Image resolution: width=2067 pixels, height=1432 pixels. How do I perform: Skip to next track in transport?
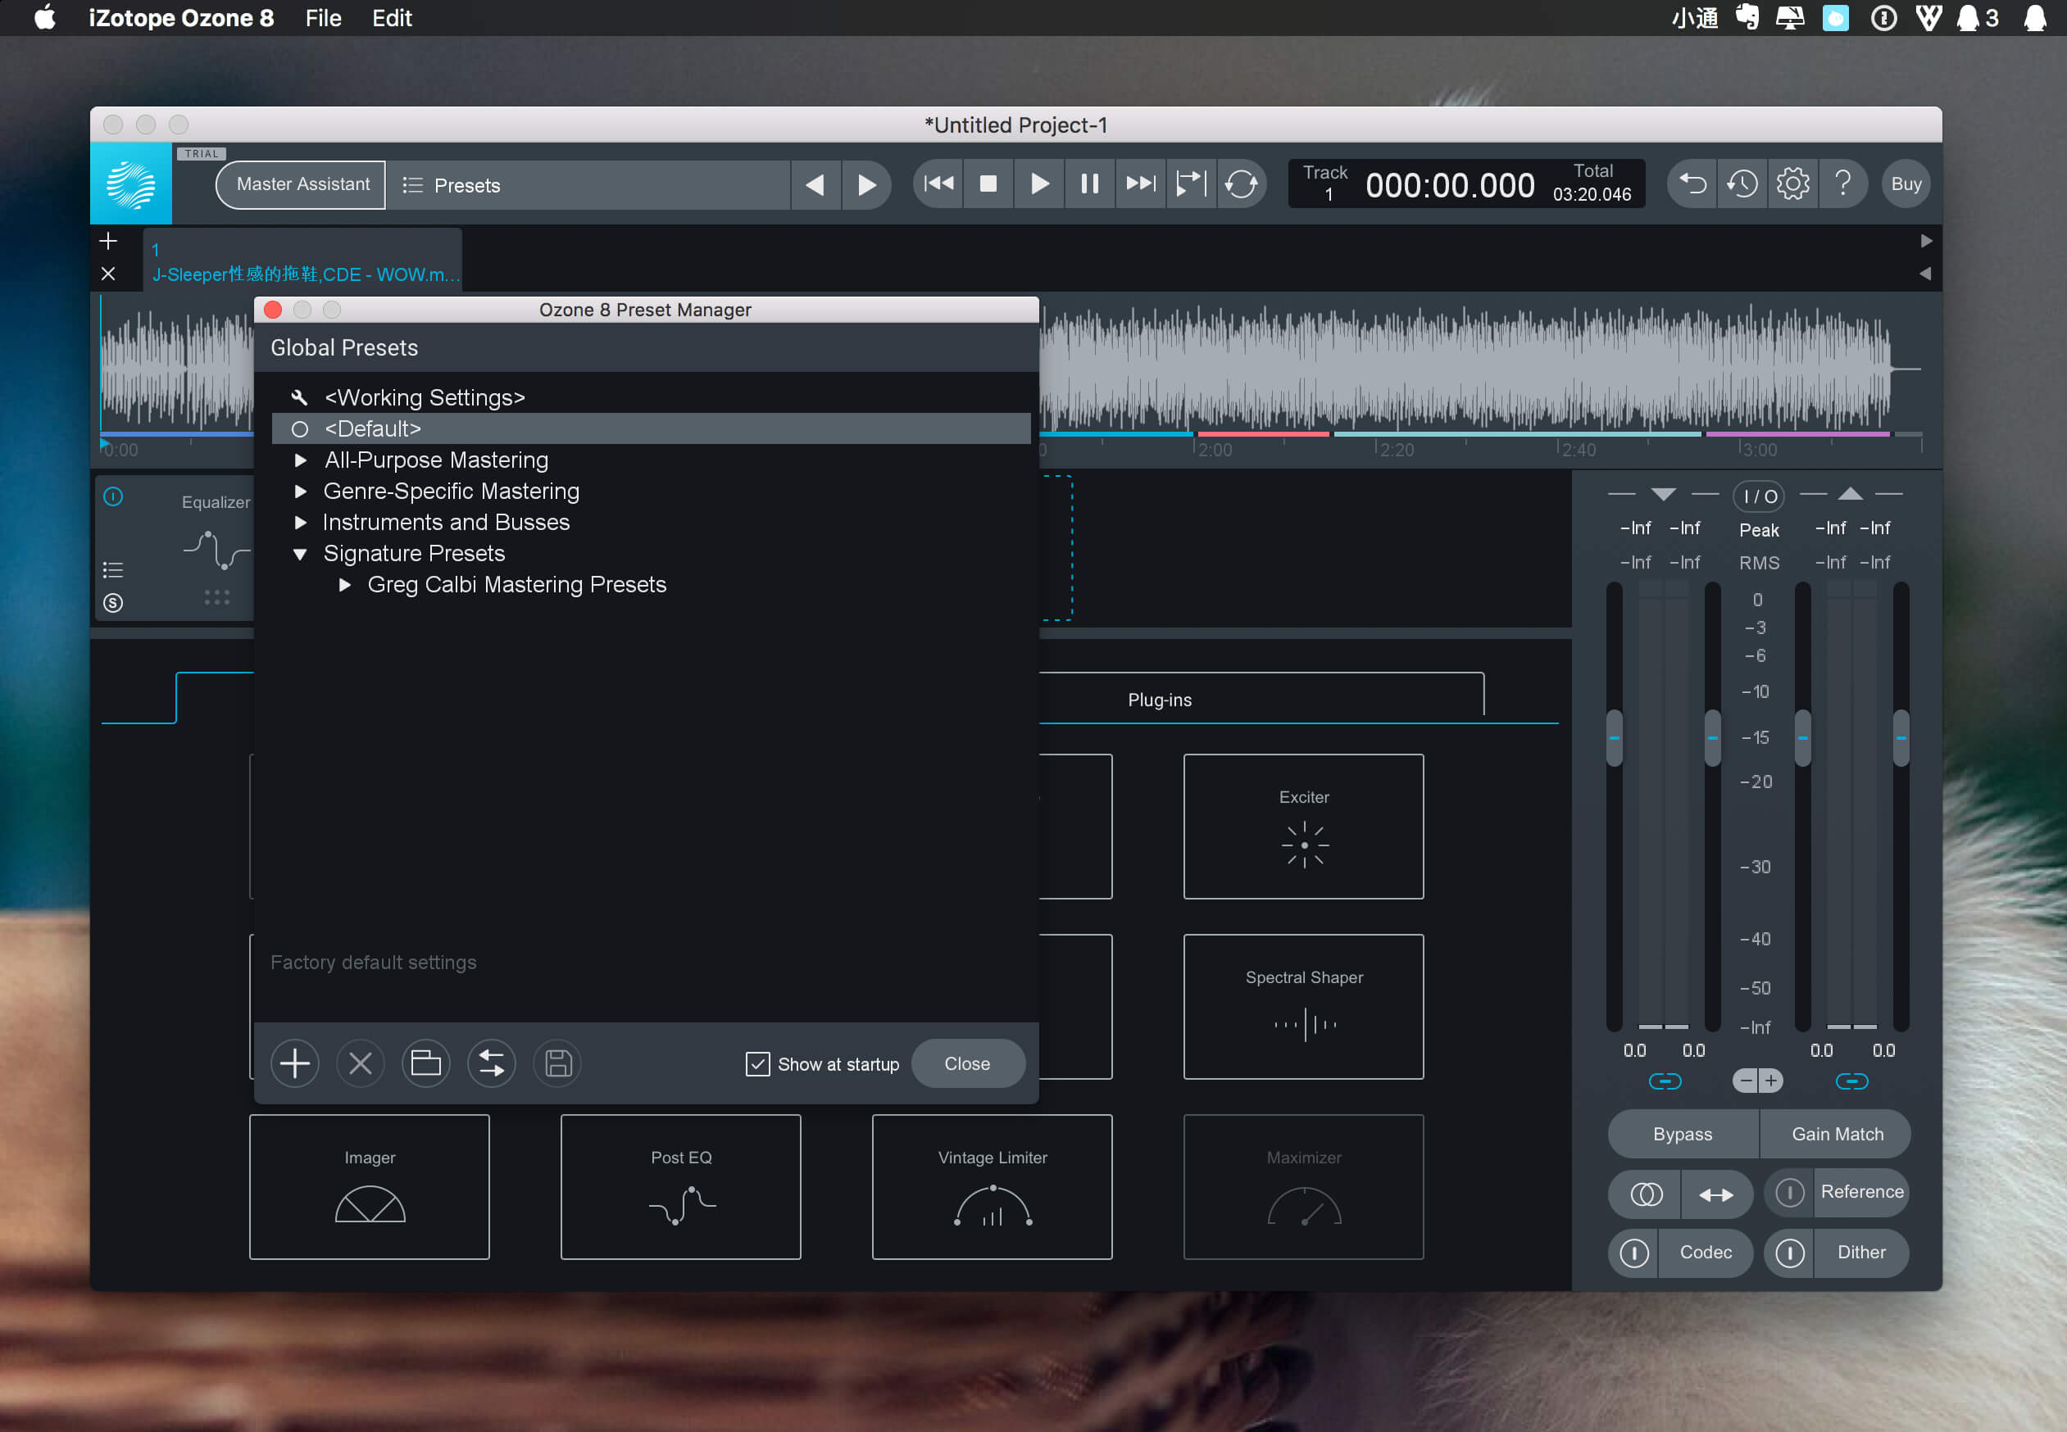[x=1141, y=184]
